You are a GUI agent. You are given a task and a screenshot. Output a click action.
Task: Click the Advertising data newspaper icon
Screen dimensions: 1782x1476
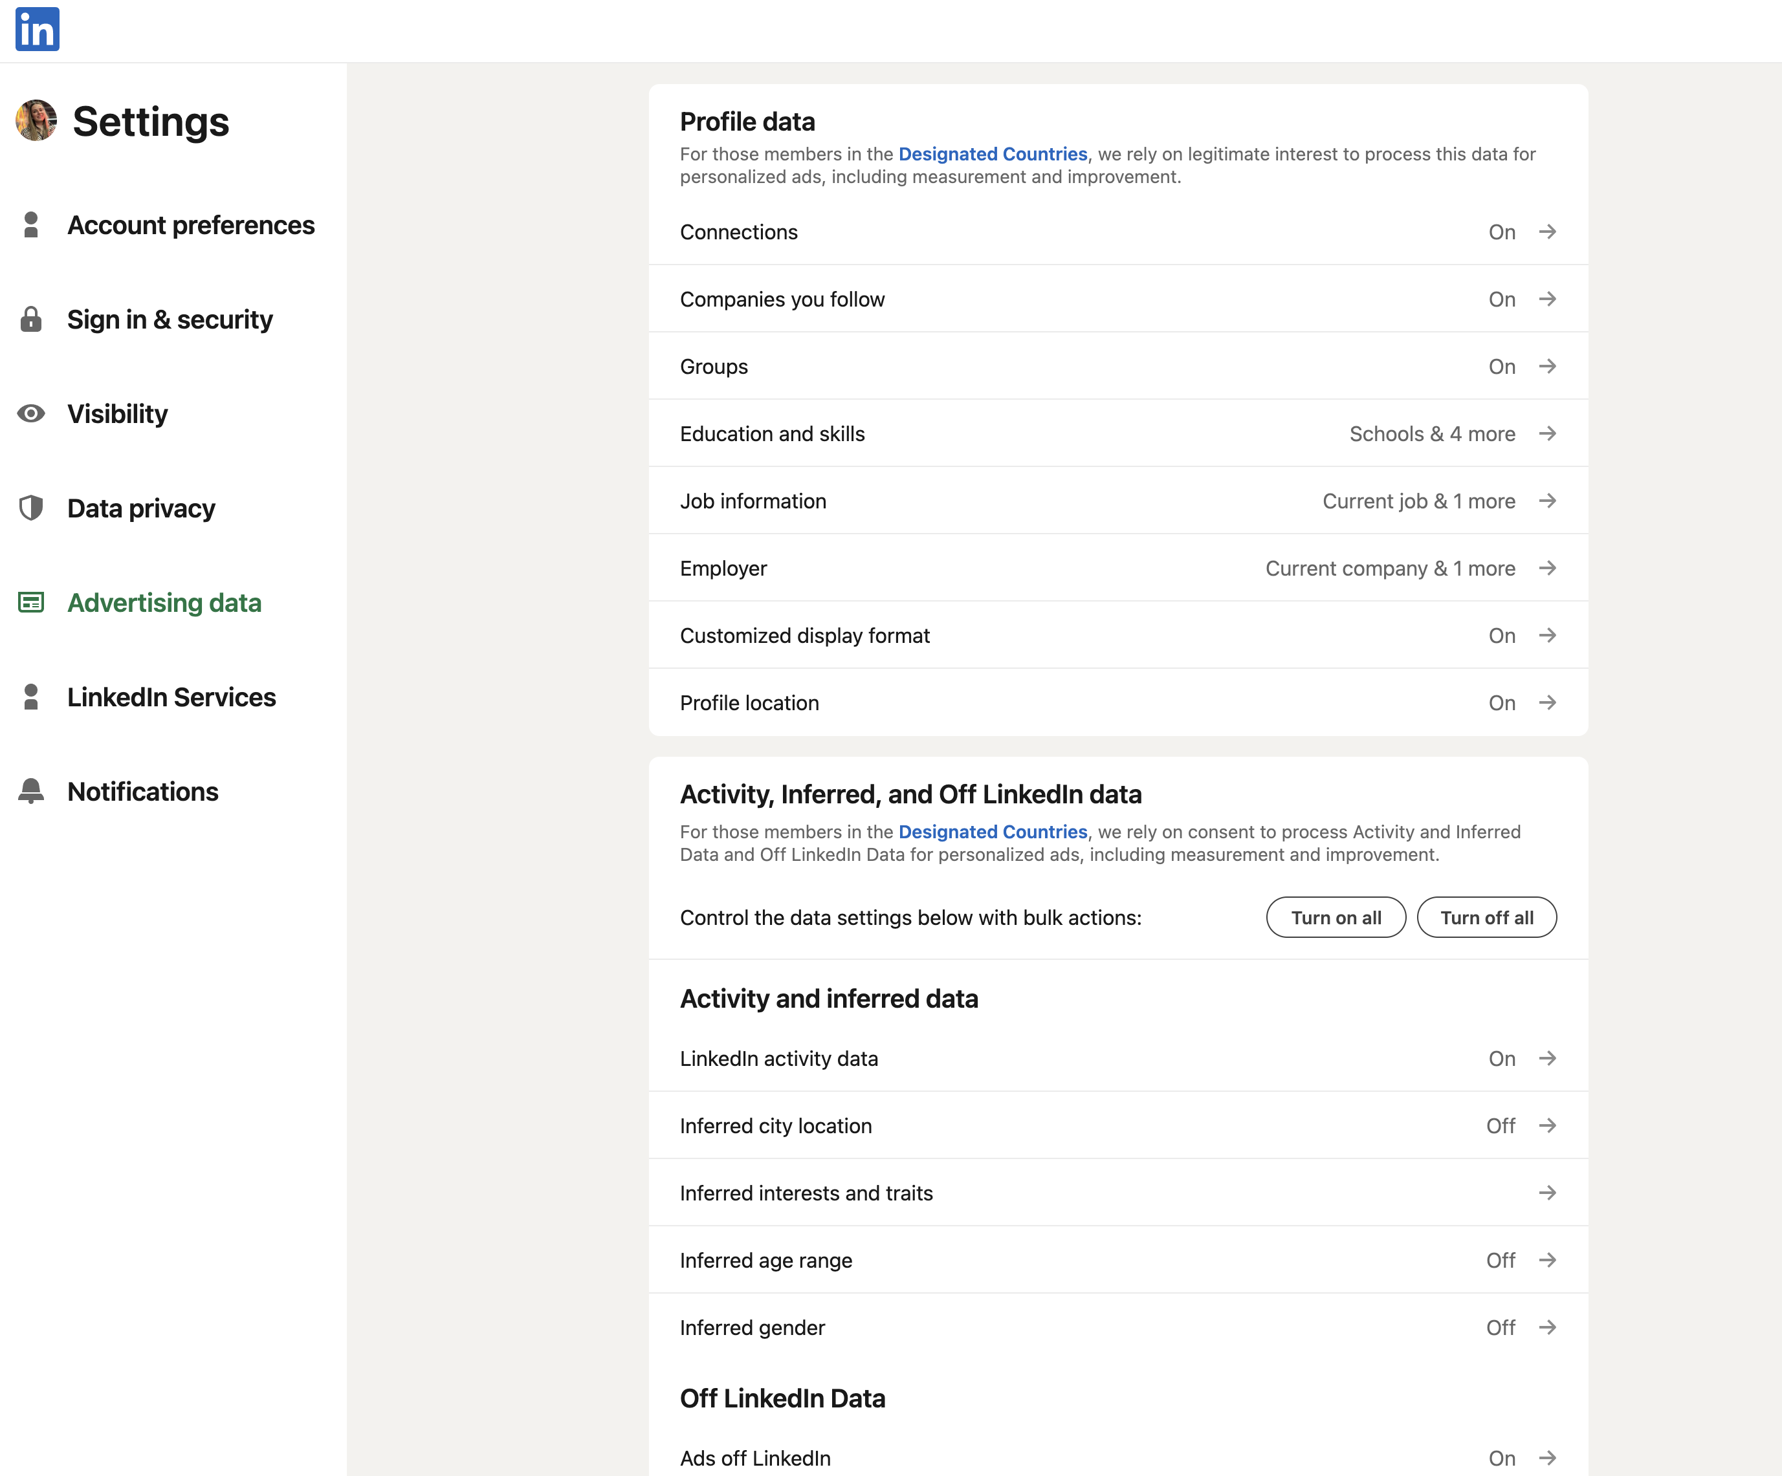[x=32, y=602]
